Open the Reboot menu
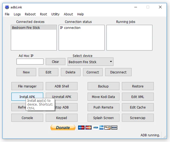This screenshot has width=170, height=142. pyautogui.click(x=30, y=14)
